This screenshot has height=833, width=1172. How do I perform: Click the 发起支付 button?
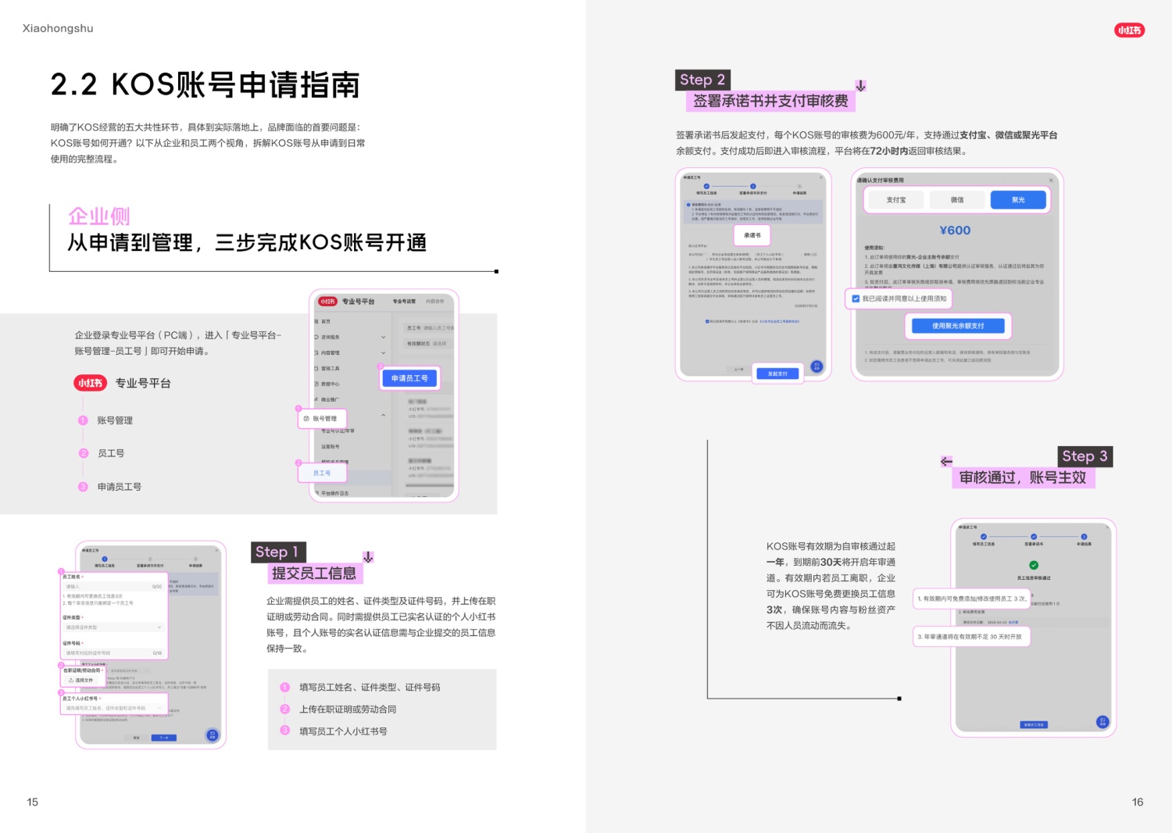coord(777,374)
